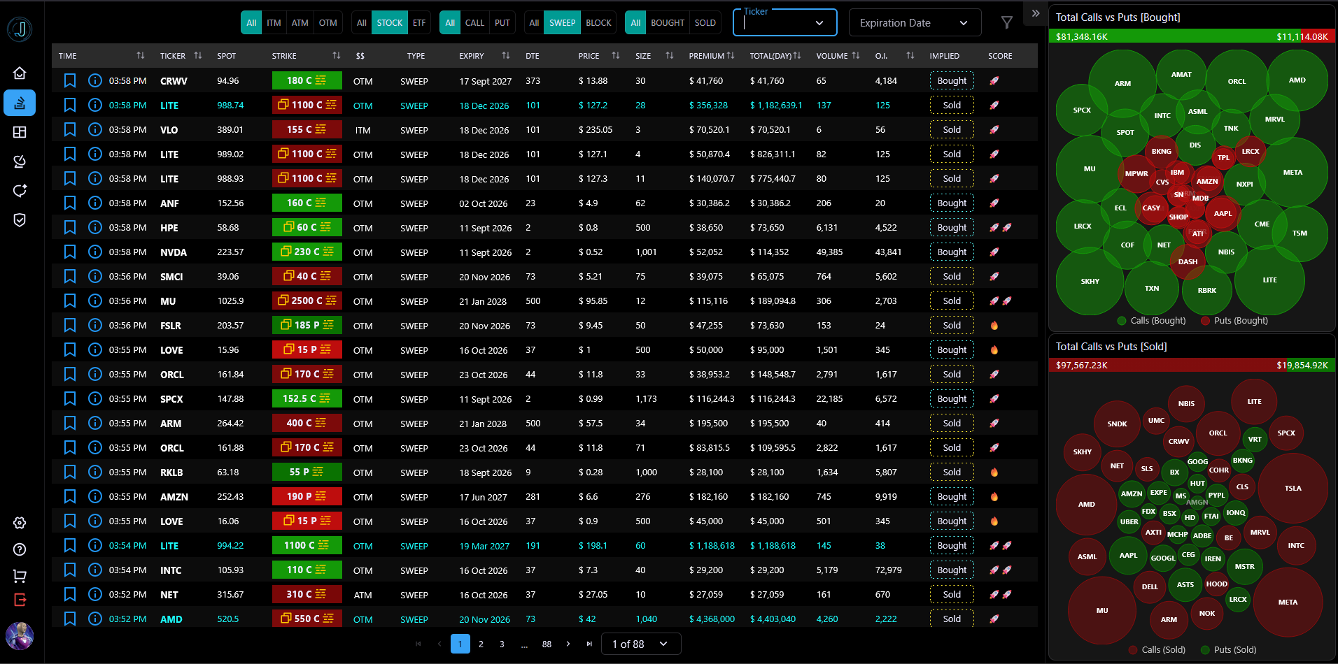Image resolution: width=1338 pixels, height=664 pixels.
Task: Select the BLOCK type filter
Action: click(598, 23)
